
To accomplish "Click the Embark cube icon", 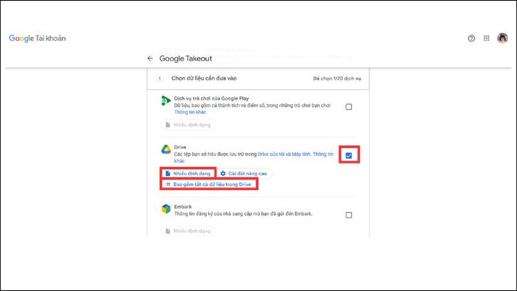I will [166, 208].
